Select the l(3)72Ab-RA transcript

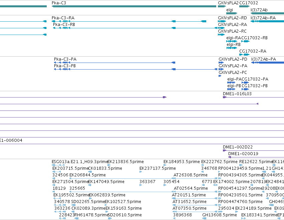click(x=267, y=21)
